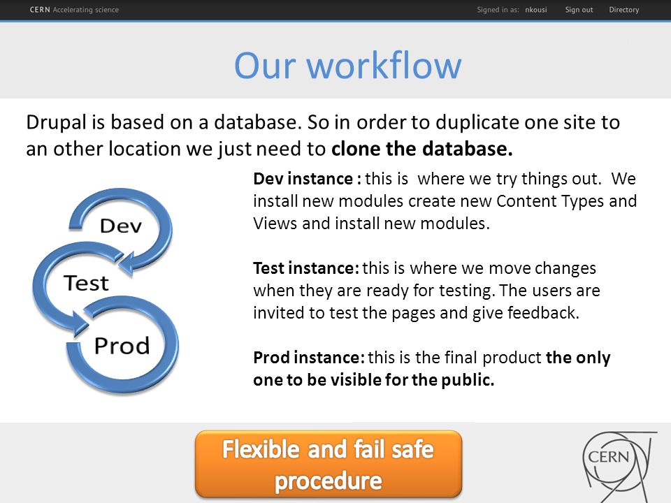Viewport: 671px width, 503px height.
Task: Click 'one to be visible for the public.'
Action: [x=373, y=379]
